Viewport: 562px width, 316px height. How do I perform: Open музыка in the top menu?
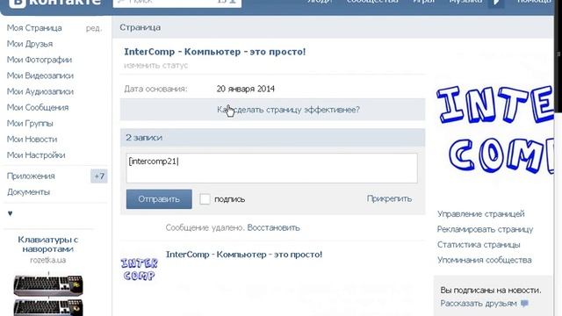(465, 2)
